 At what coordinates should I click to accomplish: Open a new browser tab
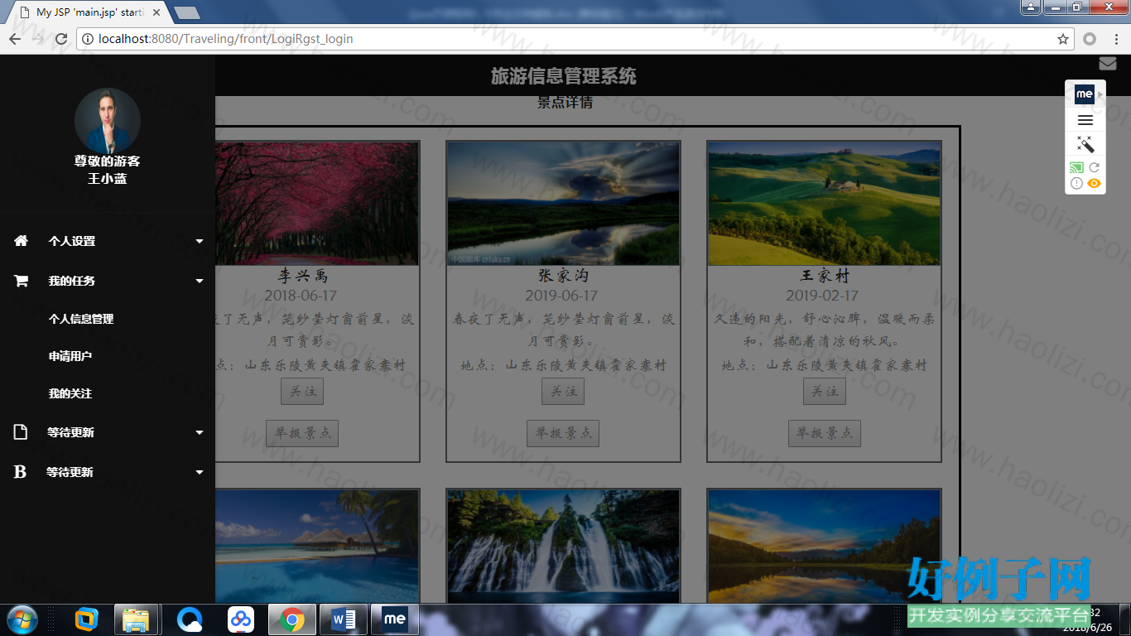click(x=187, y=13)
